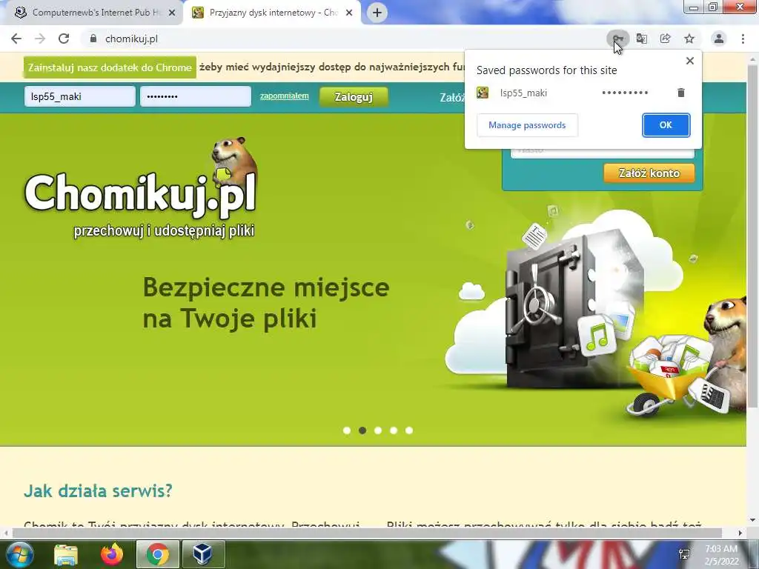Open the Chrome three-dot menu
The height and width of the screenshot is (569, 759).
tap(743, 39)
